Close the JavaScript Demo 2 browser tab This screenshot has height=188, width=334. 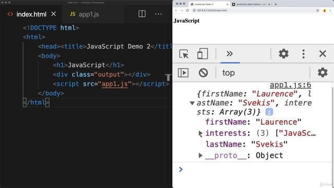coord(228,4)
